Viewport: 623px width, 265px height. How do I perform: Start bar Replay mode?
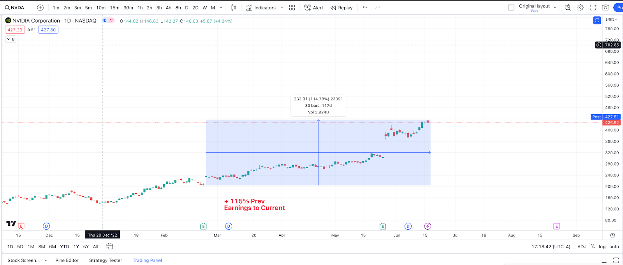tap(341, 8)
